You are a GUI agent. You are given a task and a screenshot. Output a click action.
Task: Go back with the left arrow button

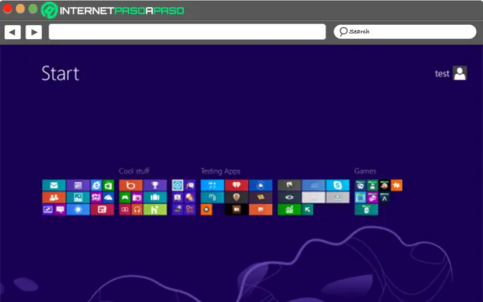pyautogui.click(x=13, y=32)
